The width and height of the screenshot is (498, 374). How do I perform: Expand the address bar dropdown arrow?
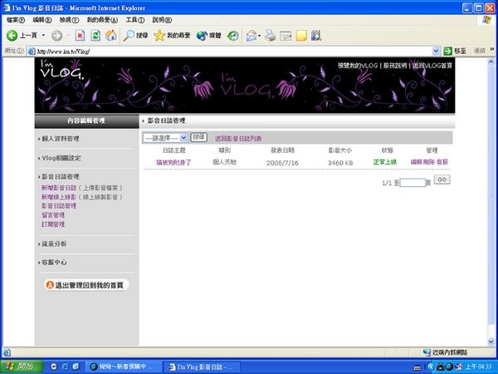click(436, 51)
